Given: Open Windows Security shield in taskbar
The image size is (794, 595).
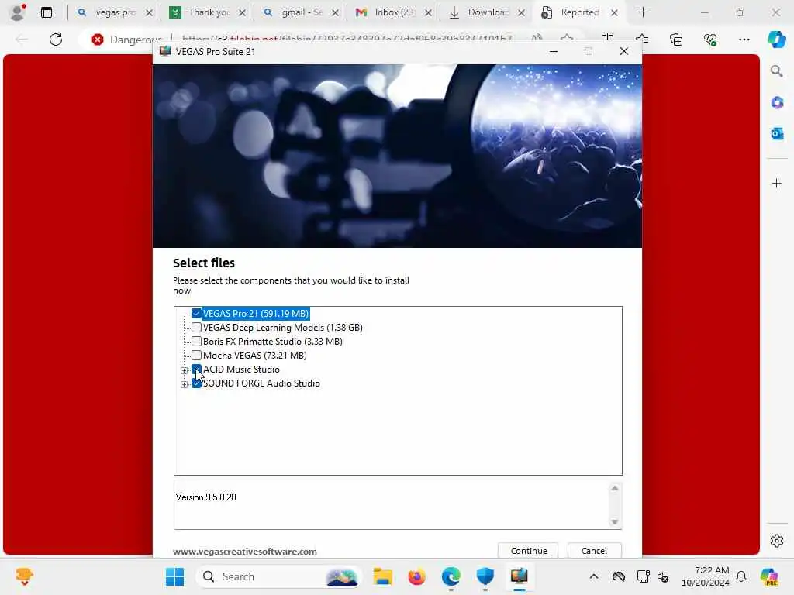Looking at the screenshot, I should 485,576.
